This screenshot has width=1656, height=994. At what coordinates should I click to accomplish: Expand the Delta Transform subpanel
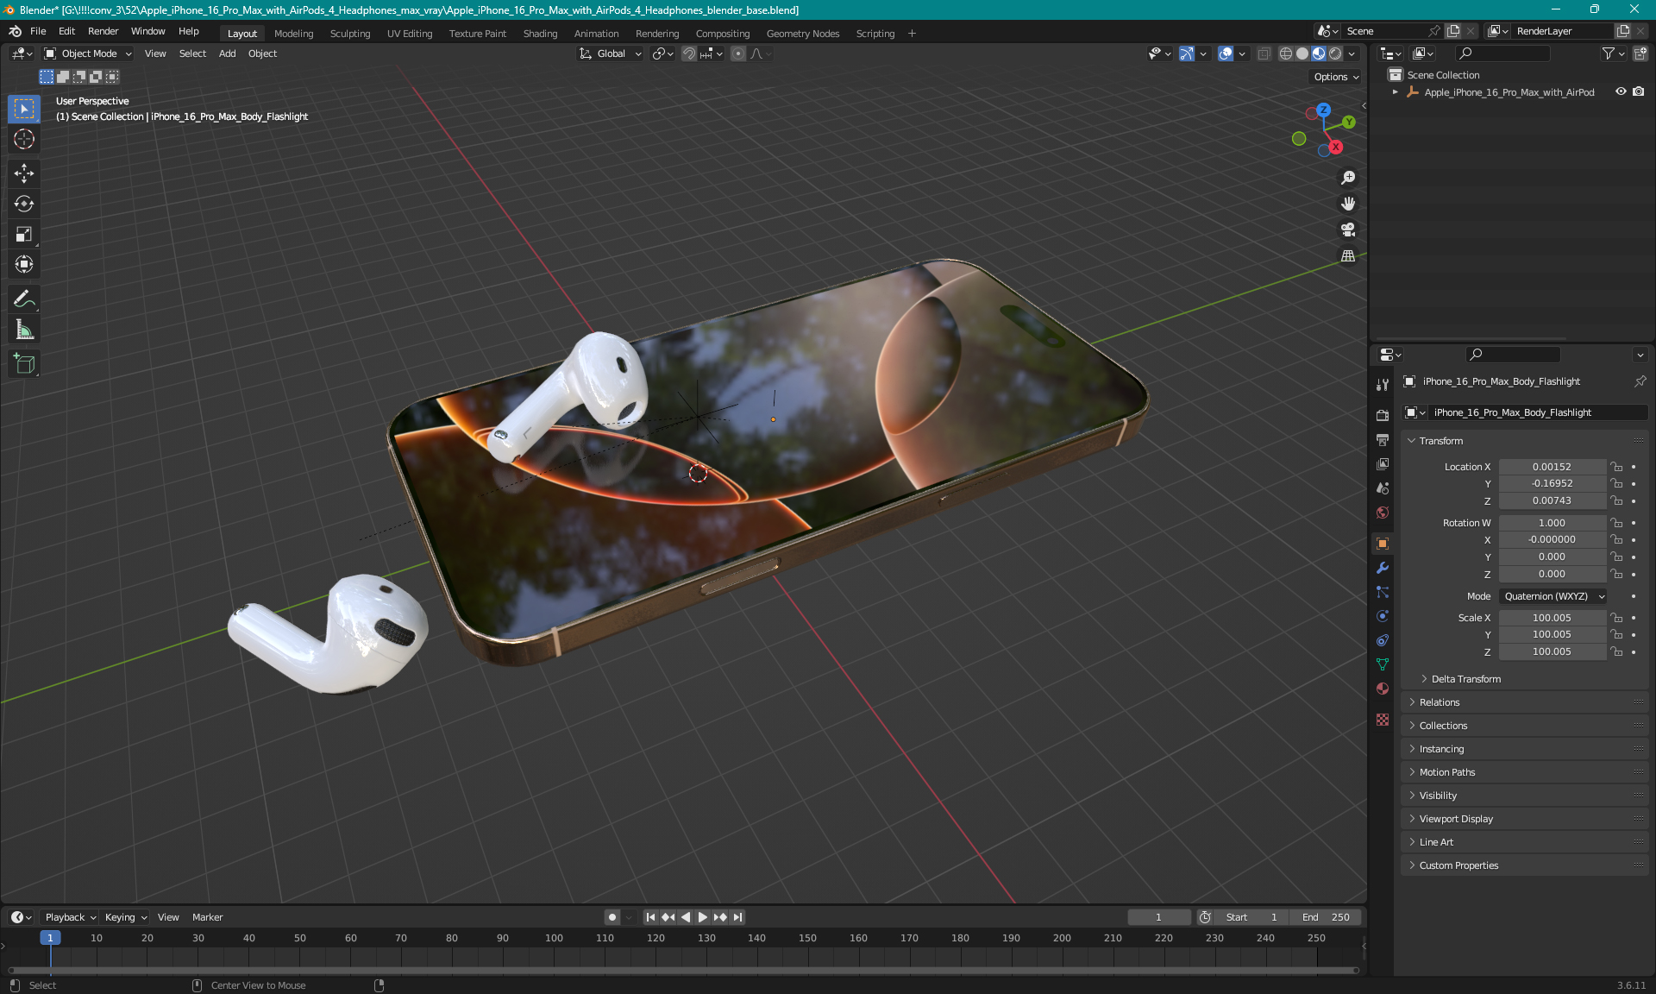[x=1466, y=679]
